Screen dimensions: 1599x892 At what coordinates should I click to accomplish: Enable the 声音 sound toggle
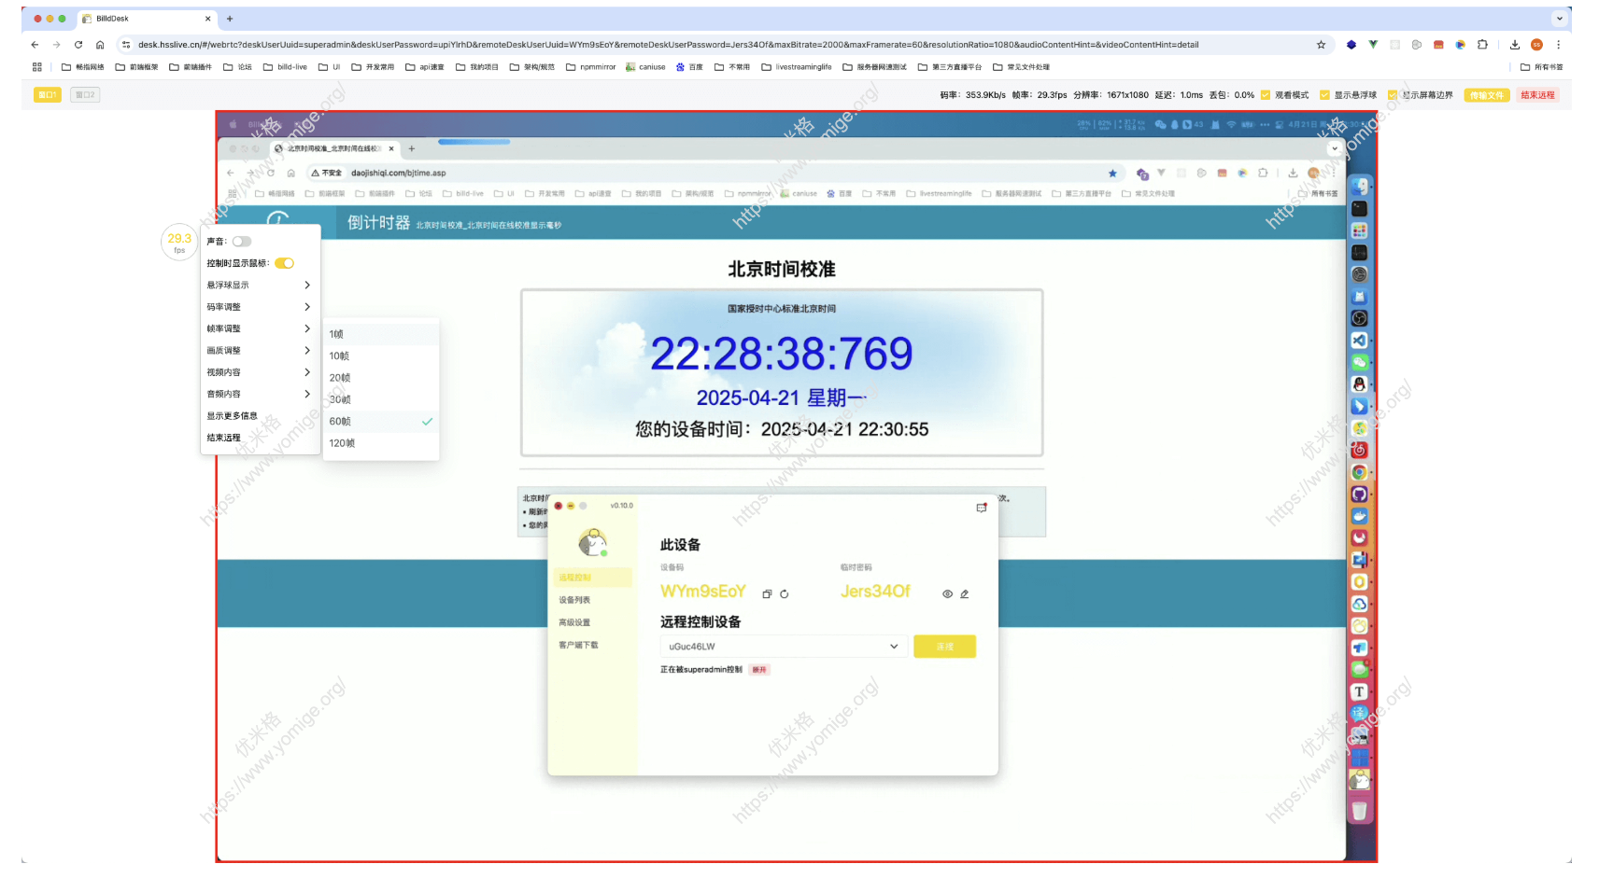click(242, 241)
